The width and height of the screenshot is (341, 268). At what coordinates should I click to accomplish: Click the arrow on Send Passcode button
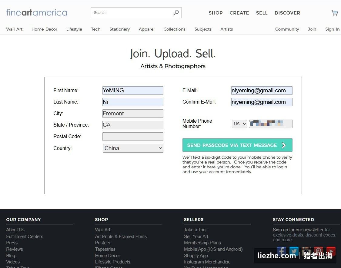[x=284, y=145]
